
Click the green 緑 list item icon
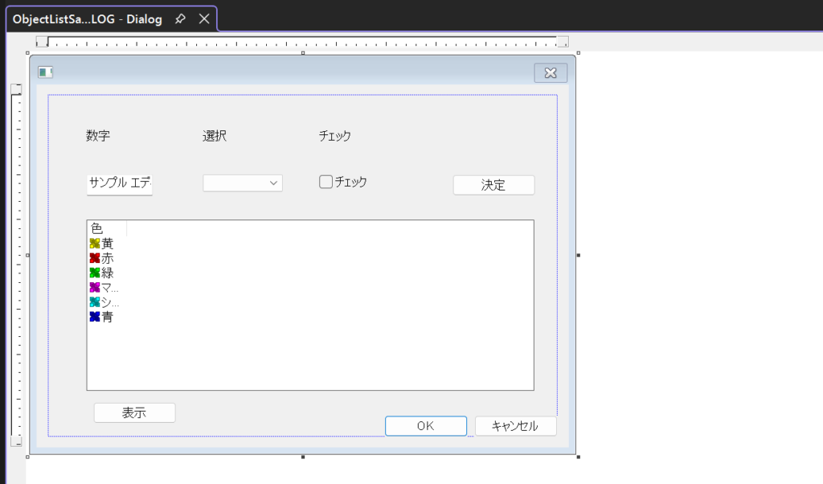95,273
